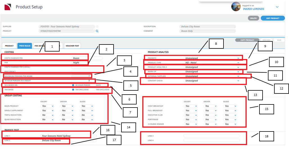Click the Discard button
The image size is (289, 154).
point(266,40)
